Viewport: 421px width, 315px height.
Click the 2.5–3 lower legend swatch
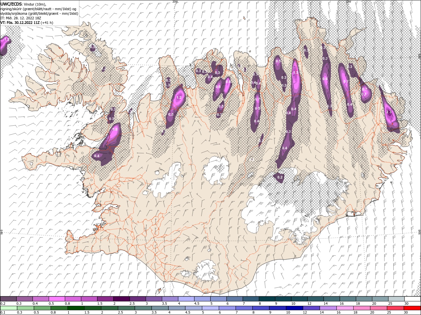[x=126, y=308]
